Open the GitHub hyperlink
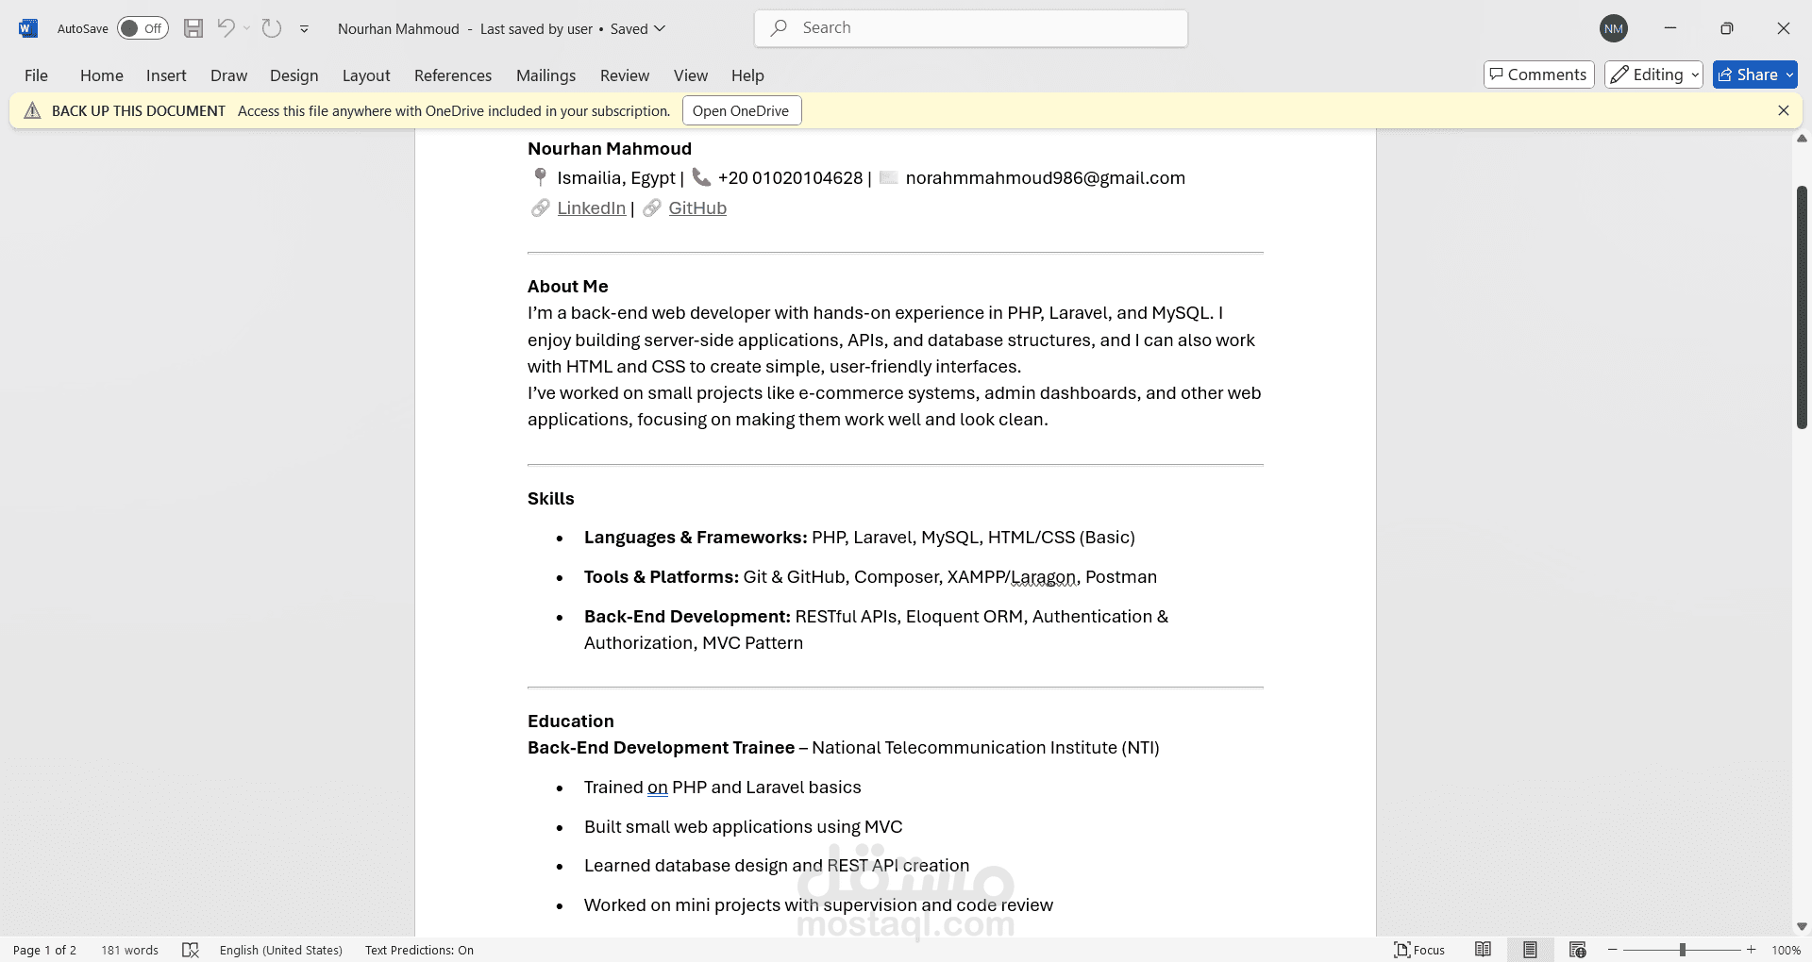The image size is (1812, 962). click(697, 207)
